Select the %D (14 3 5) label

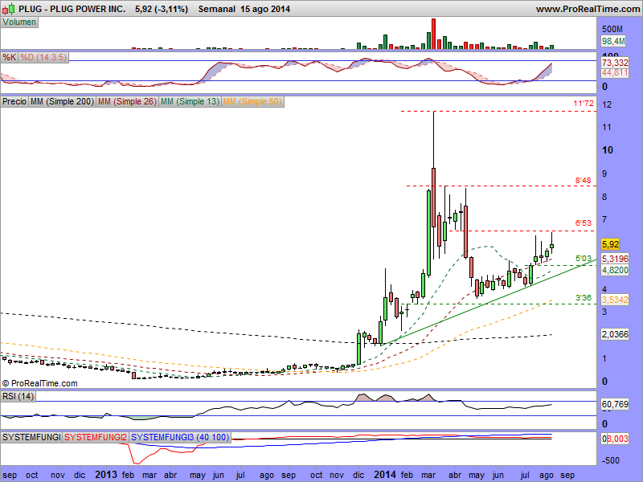coord(43,57)
